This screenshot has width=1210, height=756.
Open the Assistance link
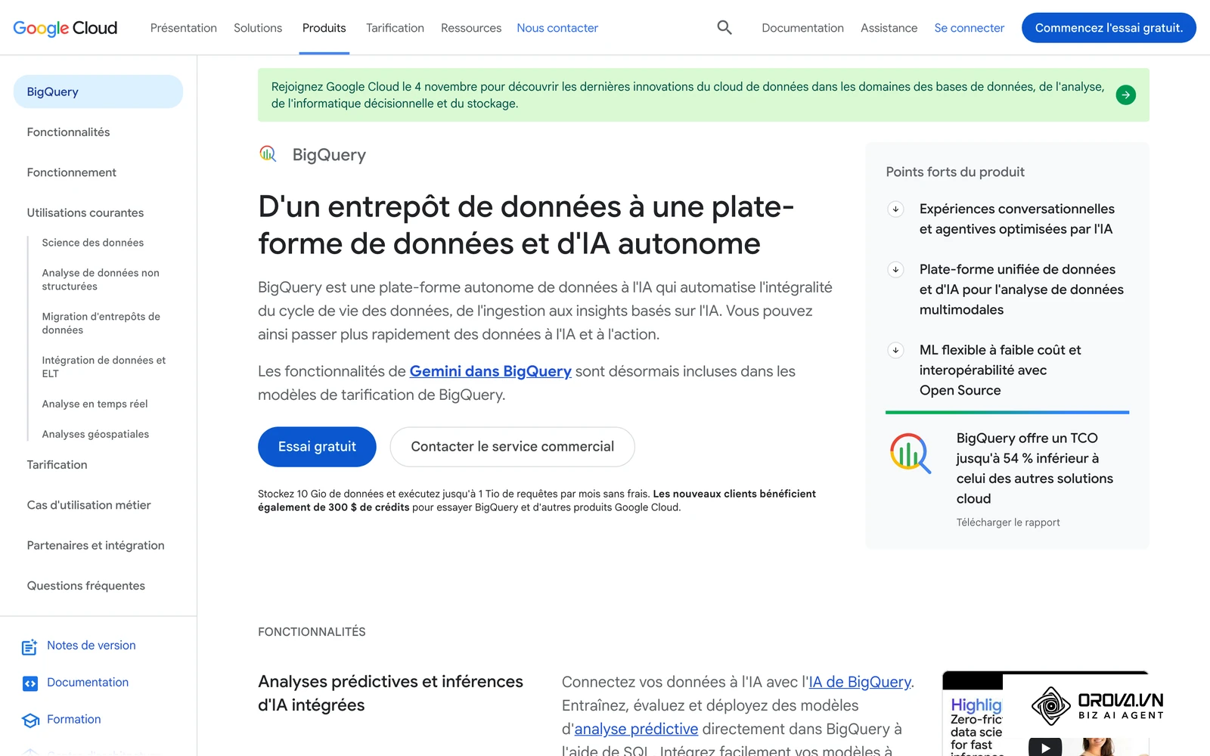click(x=889, y=28)
